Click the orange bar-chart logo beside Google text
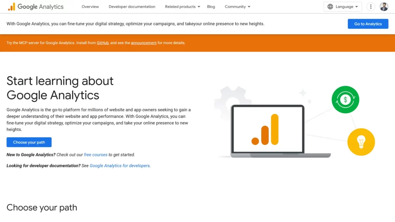395x222 pixels. point(12,6)
